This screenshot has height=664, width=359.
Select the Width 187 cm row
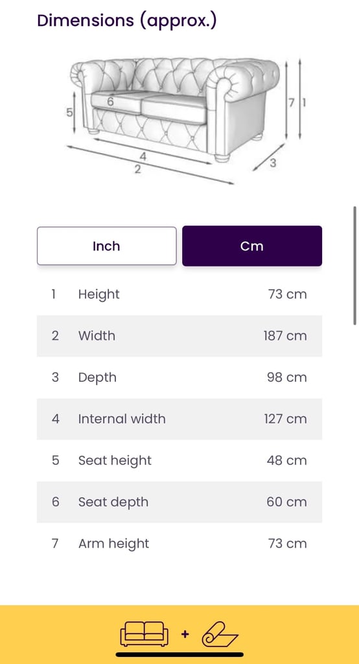(x=179, y=336)
